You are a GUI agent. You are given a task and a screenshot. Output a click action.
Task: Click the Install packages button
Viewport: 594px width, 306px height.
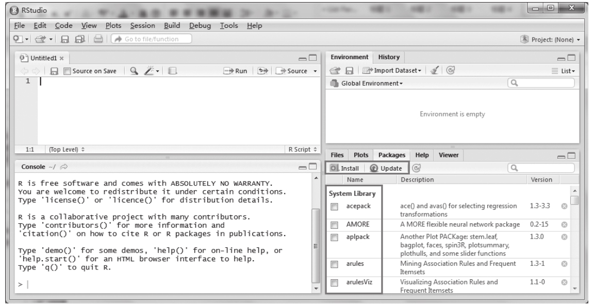(344, 168)
